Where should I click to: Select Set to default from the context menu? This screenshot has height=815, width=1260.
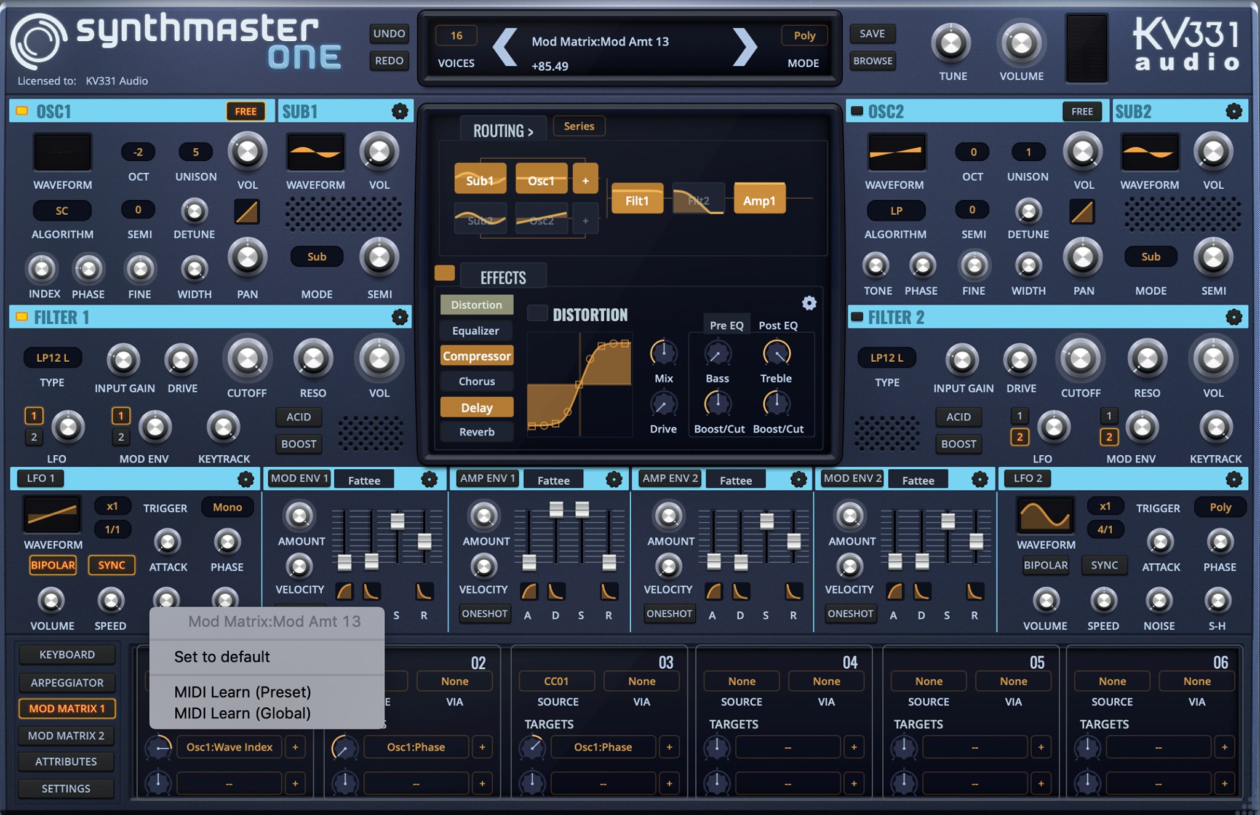coord(221,656)
